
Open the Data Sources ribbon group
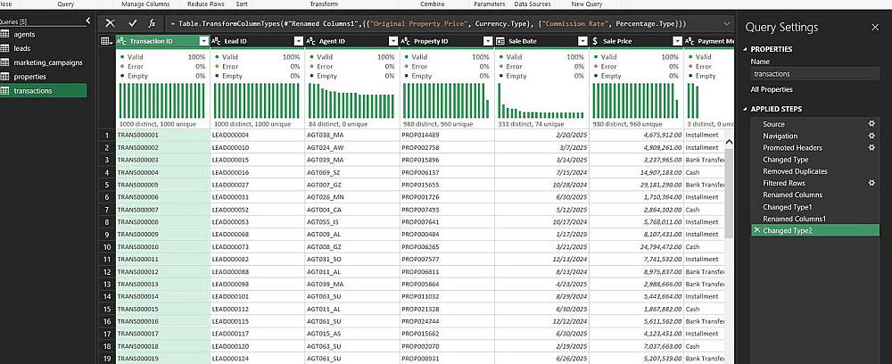[533, 4]
